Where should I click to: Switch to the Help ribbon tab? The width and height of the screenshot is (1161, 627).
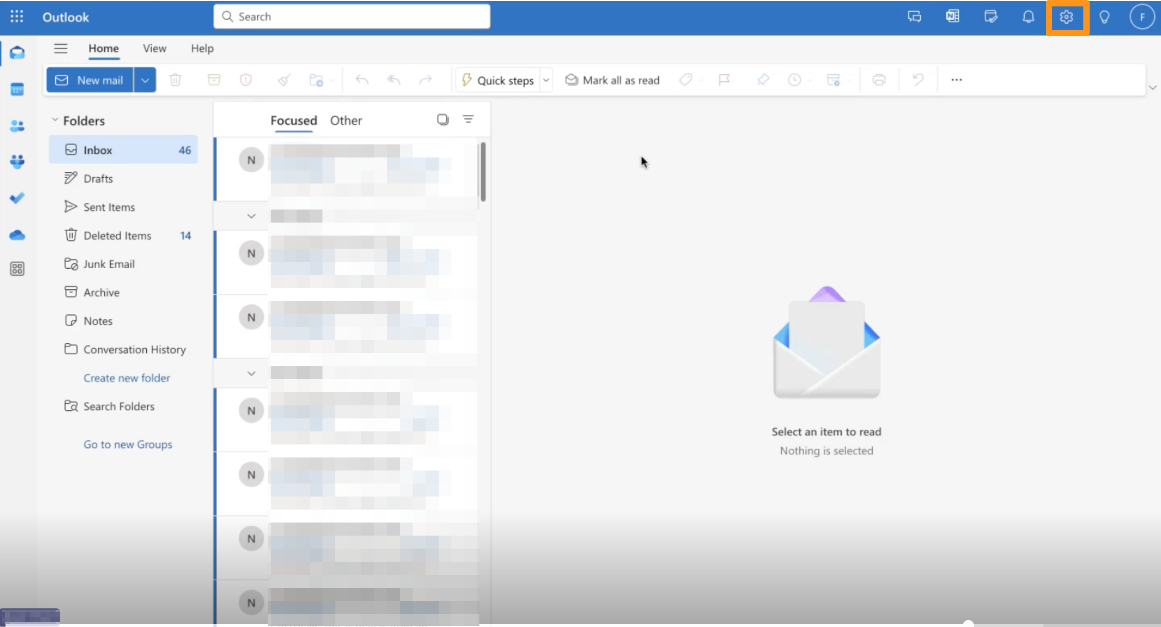[202, 48]
